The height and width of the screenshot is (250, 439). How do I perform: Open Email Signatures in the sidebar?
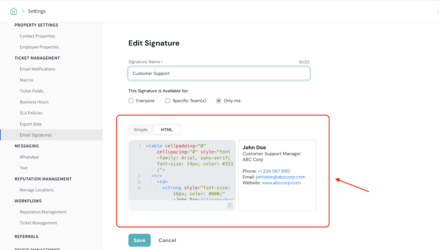click(x=36, y=135)
